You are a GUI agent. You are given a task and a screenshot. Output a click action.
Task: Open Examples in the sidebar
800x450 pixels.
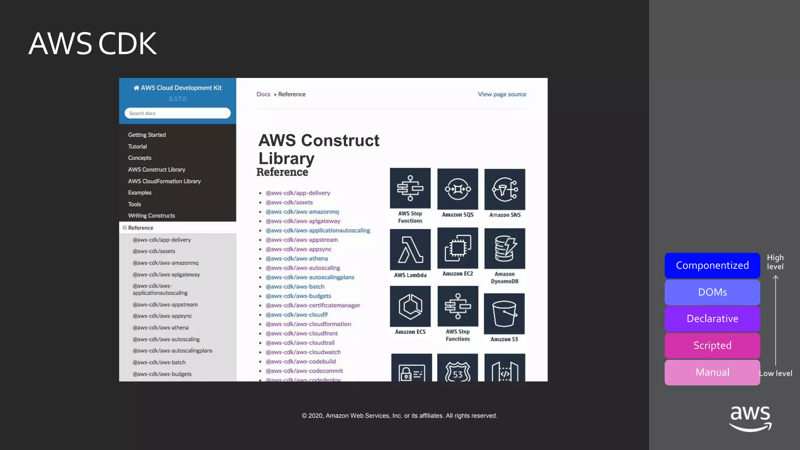click(x=140, y=193)
